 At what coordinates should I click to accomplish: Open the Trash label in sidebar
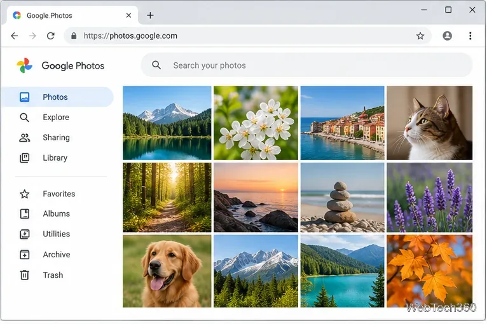[53, 275]
